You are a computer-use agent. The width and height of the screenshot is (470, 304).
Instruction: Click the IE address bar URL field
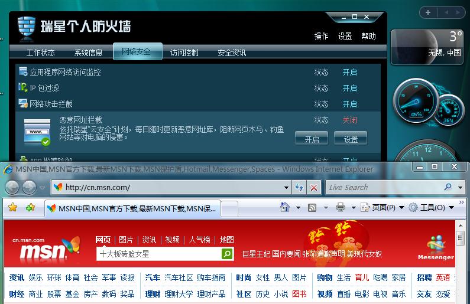[171, 188]
